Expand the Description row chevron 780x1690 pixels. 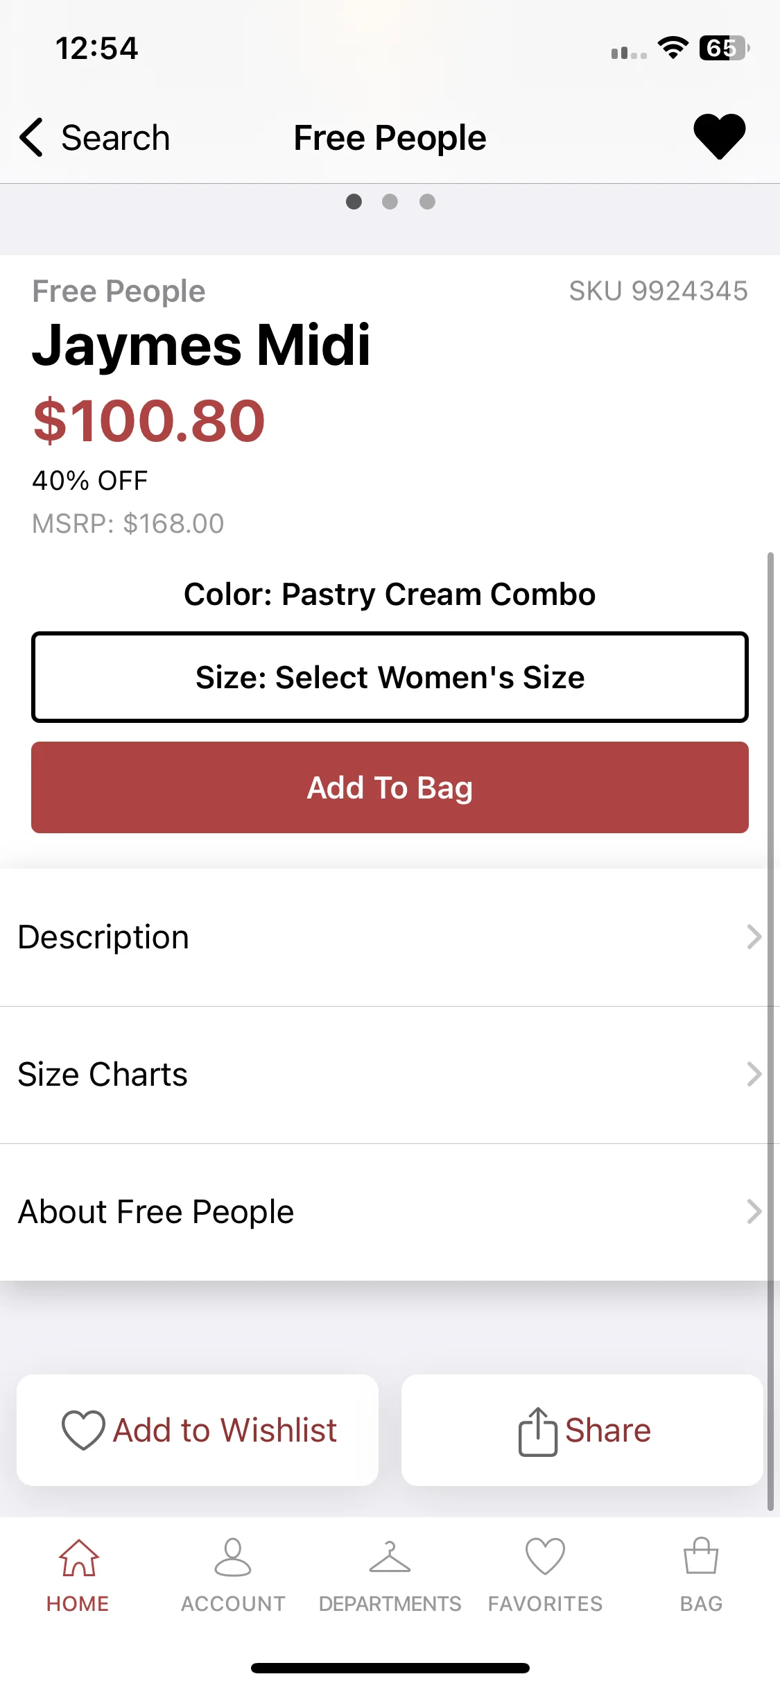(x=754, y=937)
